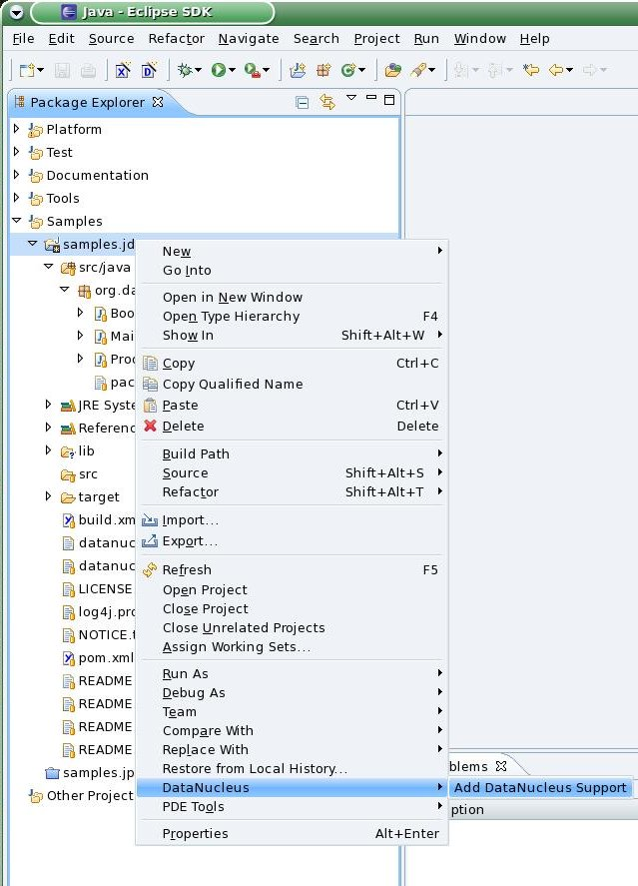Open the Debug dropdown arrow

pos(198,71)
